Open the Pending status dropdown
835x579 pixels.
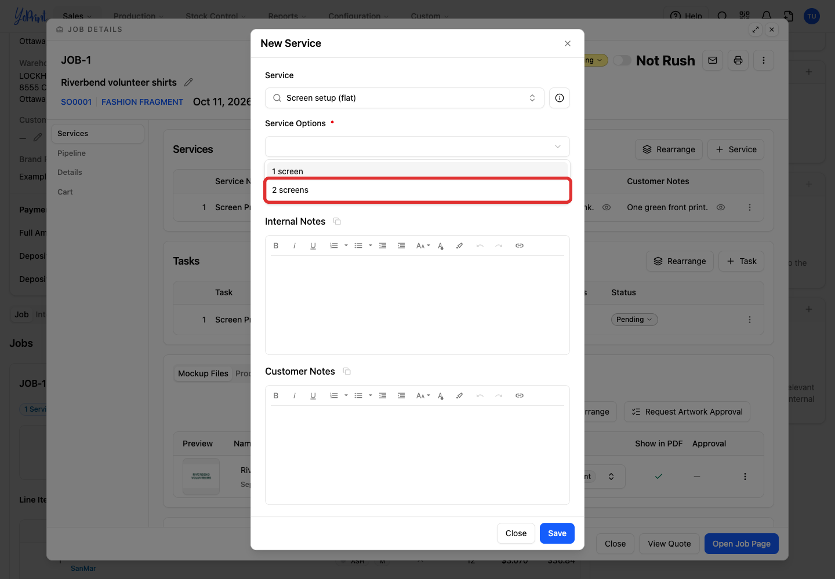click(634, 320)
